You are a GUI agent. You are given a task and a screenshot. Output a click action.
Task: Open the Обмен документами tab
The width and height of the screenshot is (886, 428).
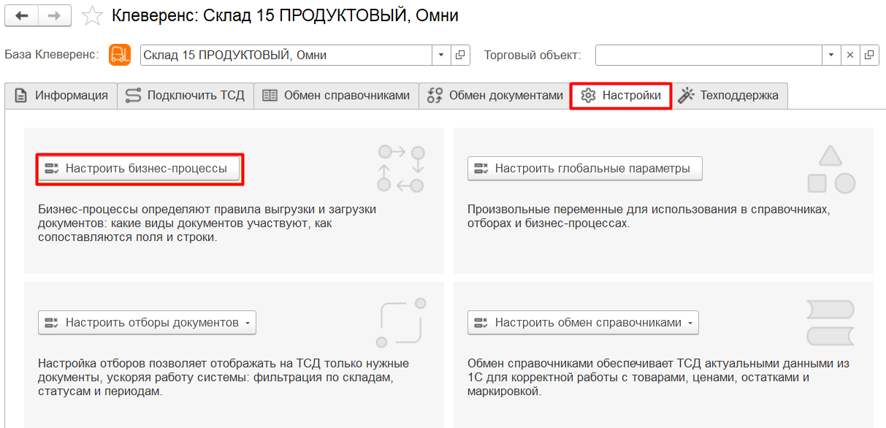(495, 96)
